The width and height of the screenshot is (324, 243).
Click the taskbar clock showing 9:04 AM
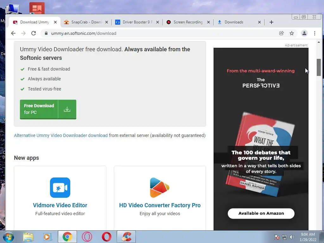point(308,237)
